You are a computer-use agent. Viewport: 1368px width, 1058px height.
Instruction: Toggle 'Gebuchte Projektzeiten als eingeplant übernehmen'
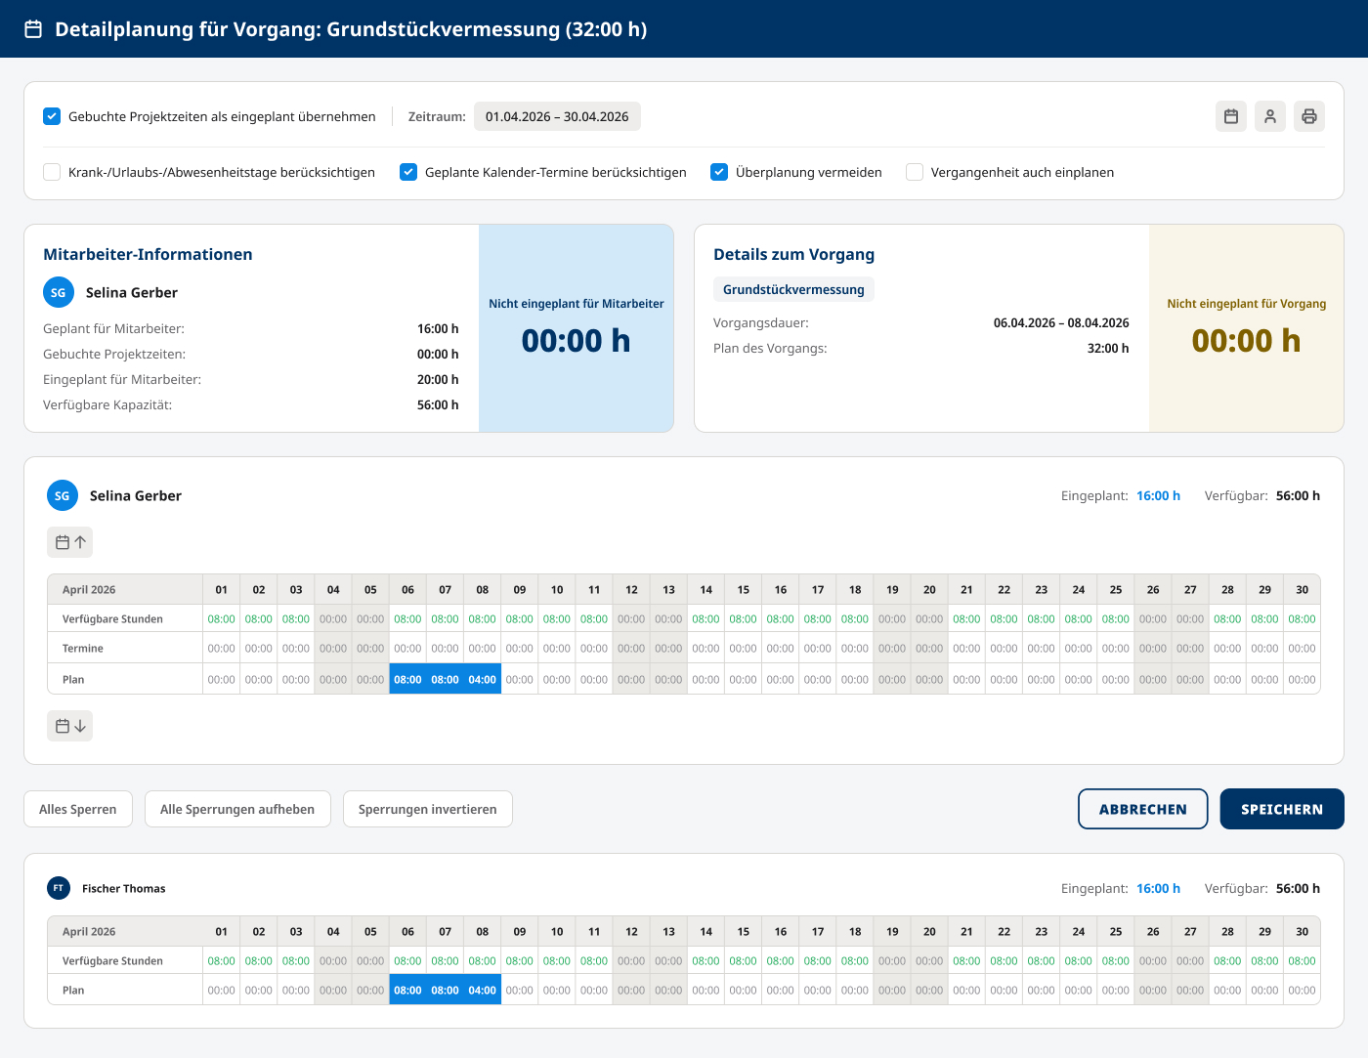tap(52, 116)
